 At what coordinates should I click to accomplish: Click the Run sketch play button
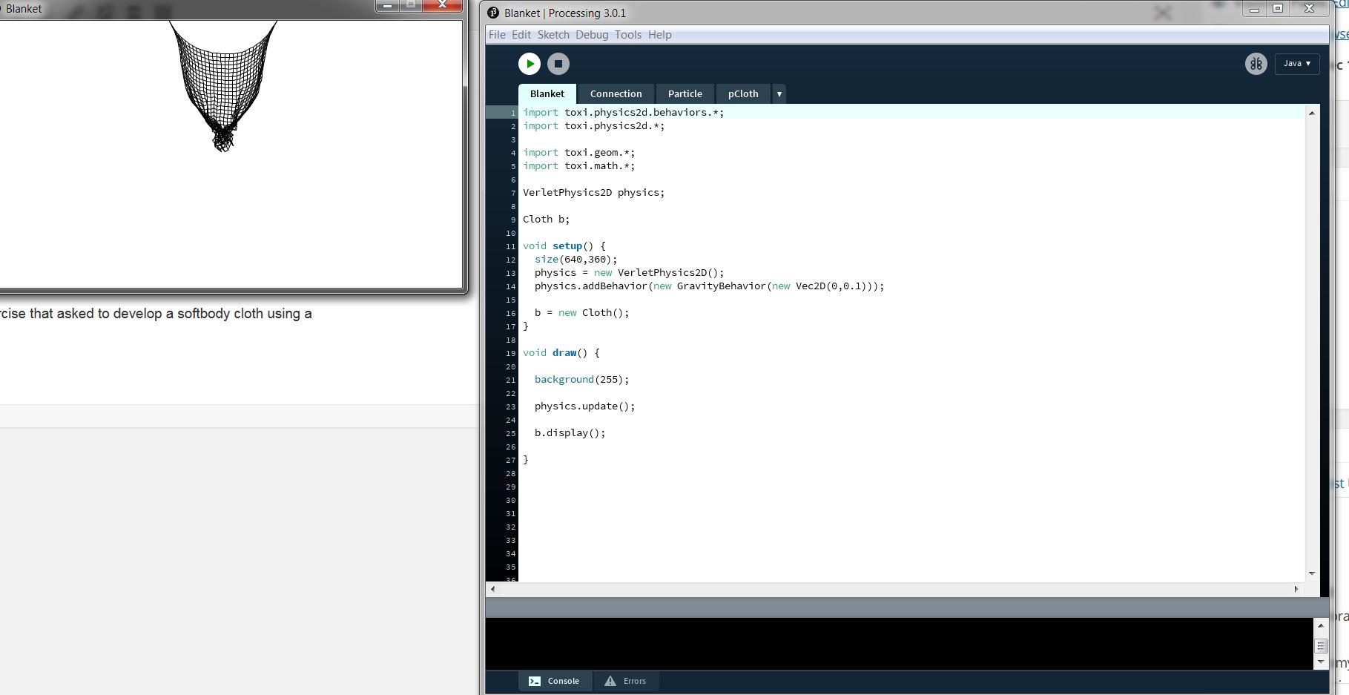click(529, 64)
